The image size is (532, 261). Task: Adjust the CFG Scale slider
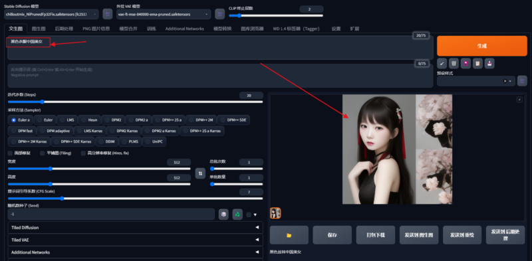pyautogui.click(x=135, y=199)
